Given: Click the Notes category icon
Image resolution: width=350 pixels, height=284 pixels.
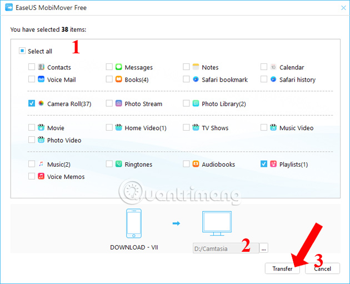Looking at the screenshot, I should (196, 67).
